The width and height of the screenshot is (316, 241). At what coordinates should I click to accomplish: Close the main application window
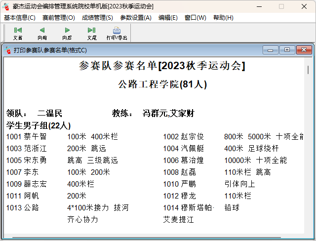point(304,6)
